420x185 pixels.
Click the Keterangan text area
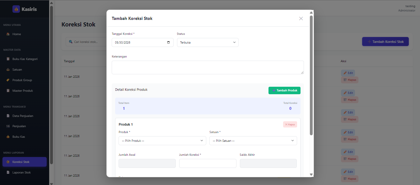click(x=208, y=67)
